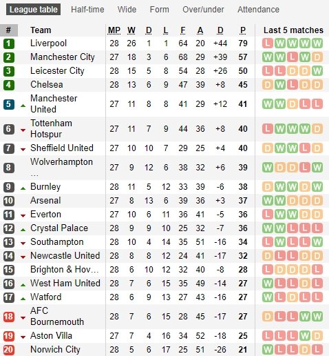This screenshot has width=329, height=356.
Task: Click the truncated Brighton & Hov... team name
Action: pyautogui.click(x=65, y=269)
